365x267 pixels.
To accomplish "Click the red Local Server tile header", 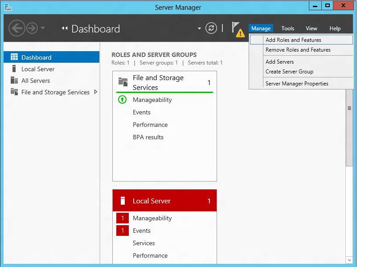I will click(x=164, y=201).
